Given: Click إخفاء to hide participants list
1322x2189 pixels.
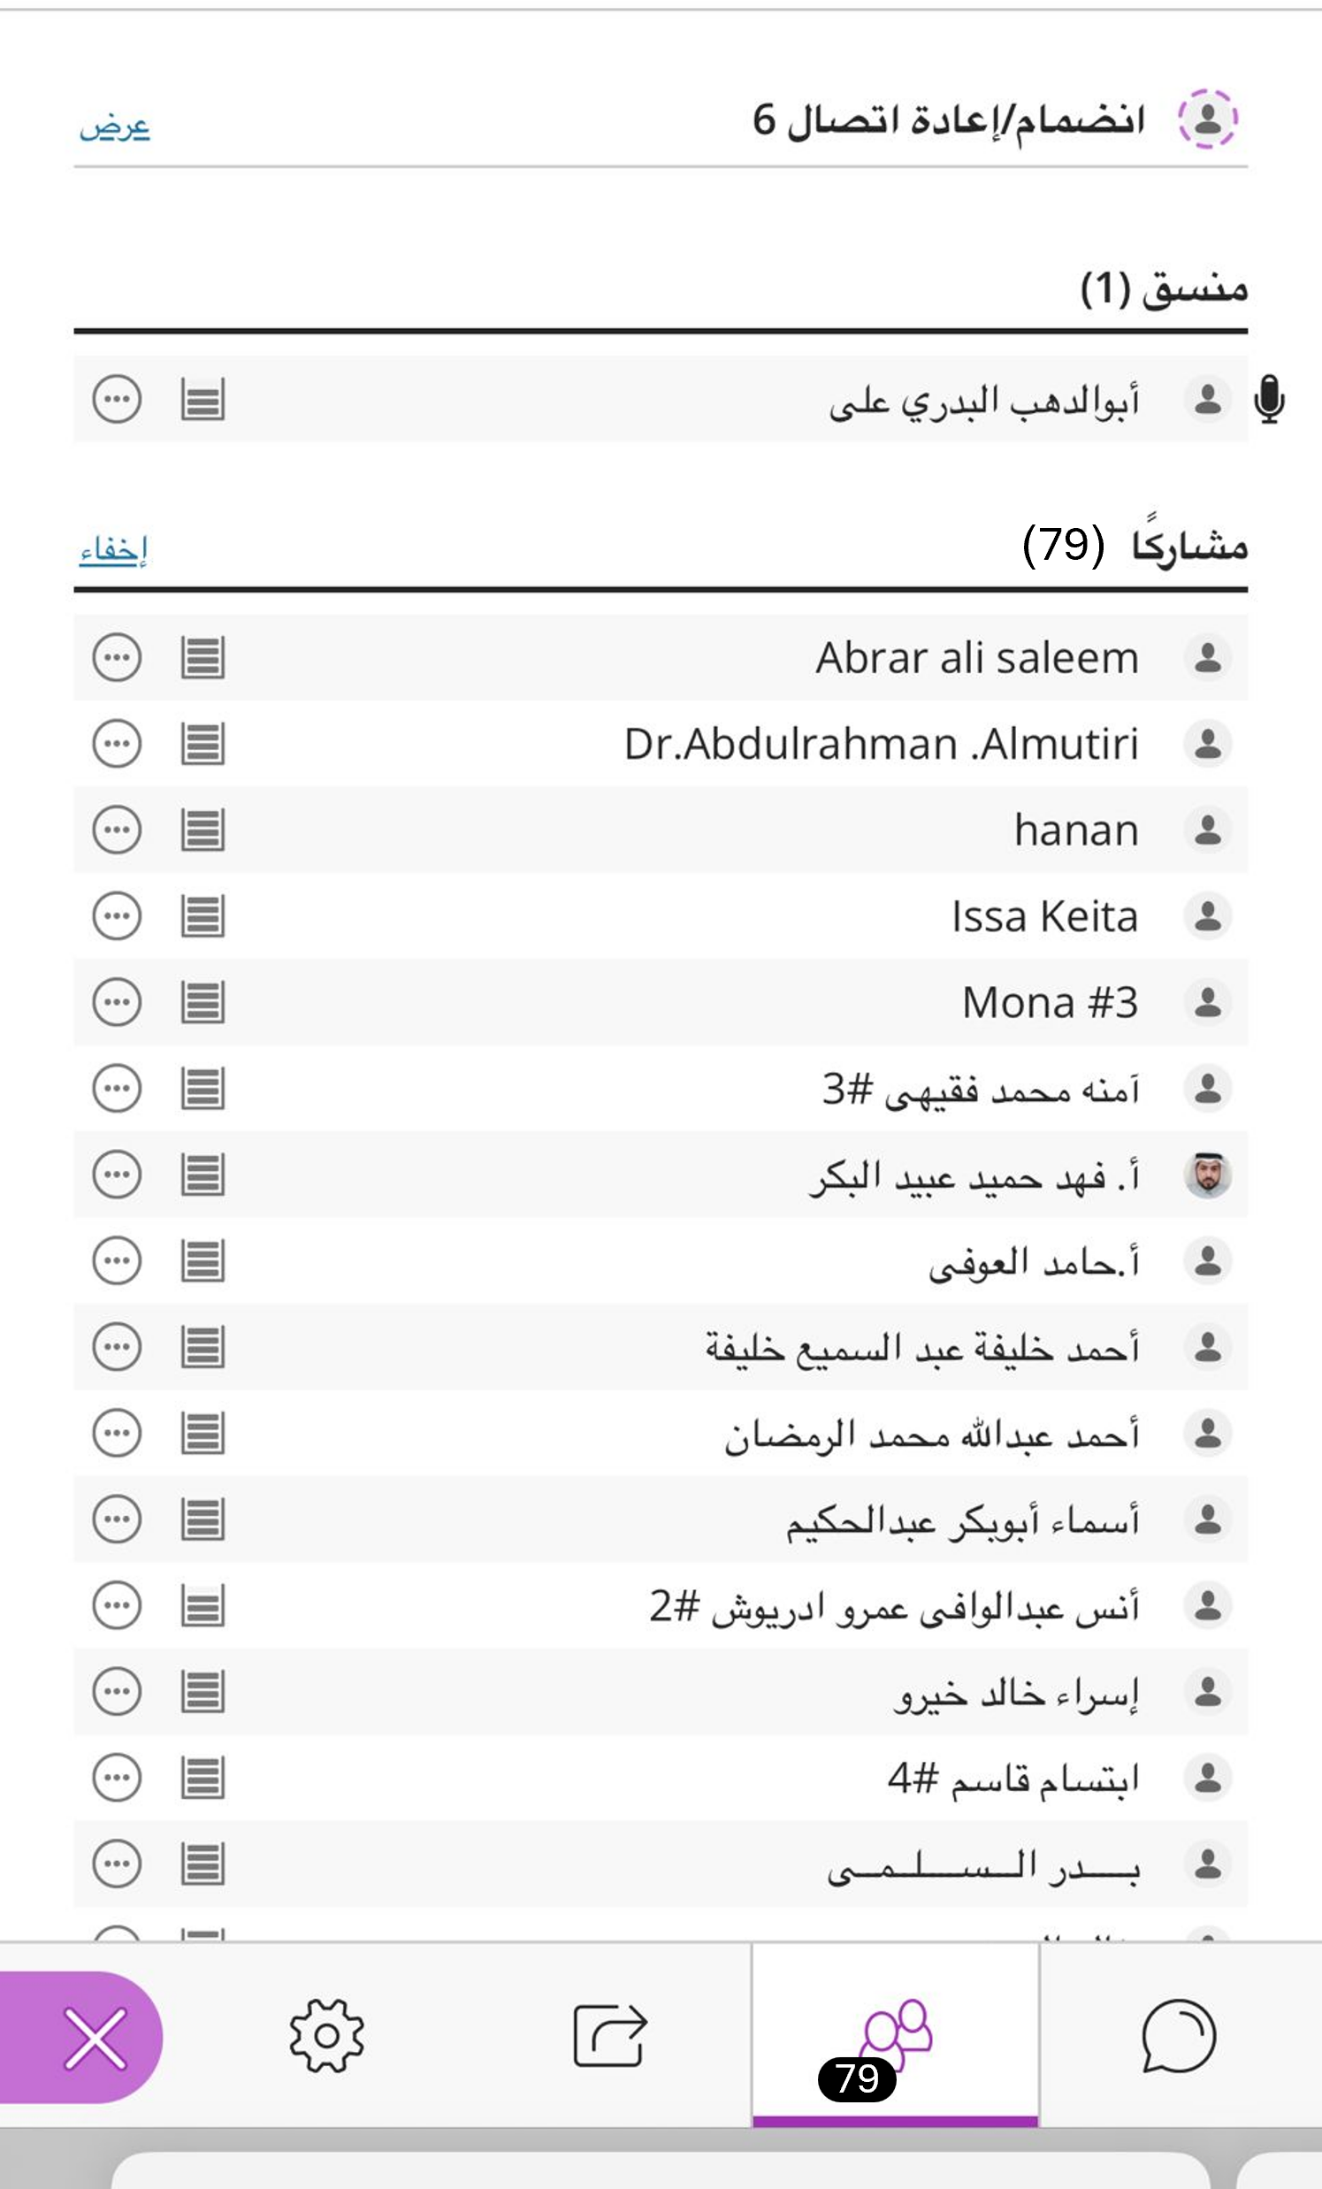Looking at the screenshot, I should click(113, 550).
